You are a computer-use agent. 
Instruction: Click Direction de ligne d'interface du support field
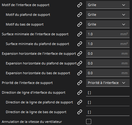tap(108, 92)
